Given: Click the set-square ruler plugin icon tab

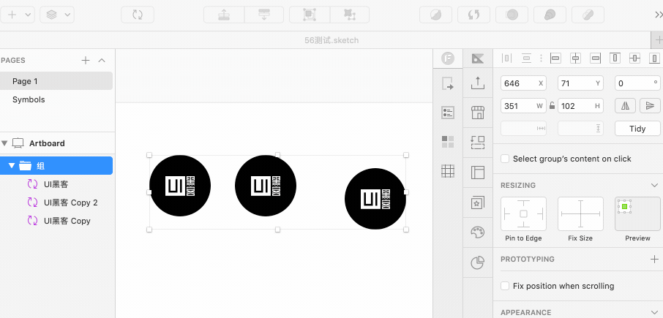Looking at the screenshot, I should (x=477, y=58).
